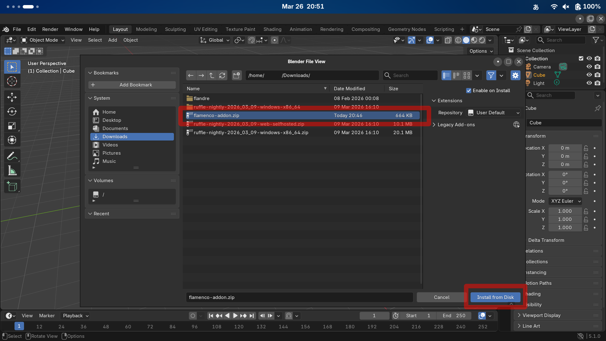This screenshot has width=606, height=341.
Task: Select the Rotate tool in left toolbar
Action: [12, 111]
